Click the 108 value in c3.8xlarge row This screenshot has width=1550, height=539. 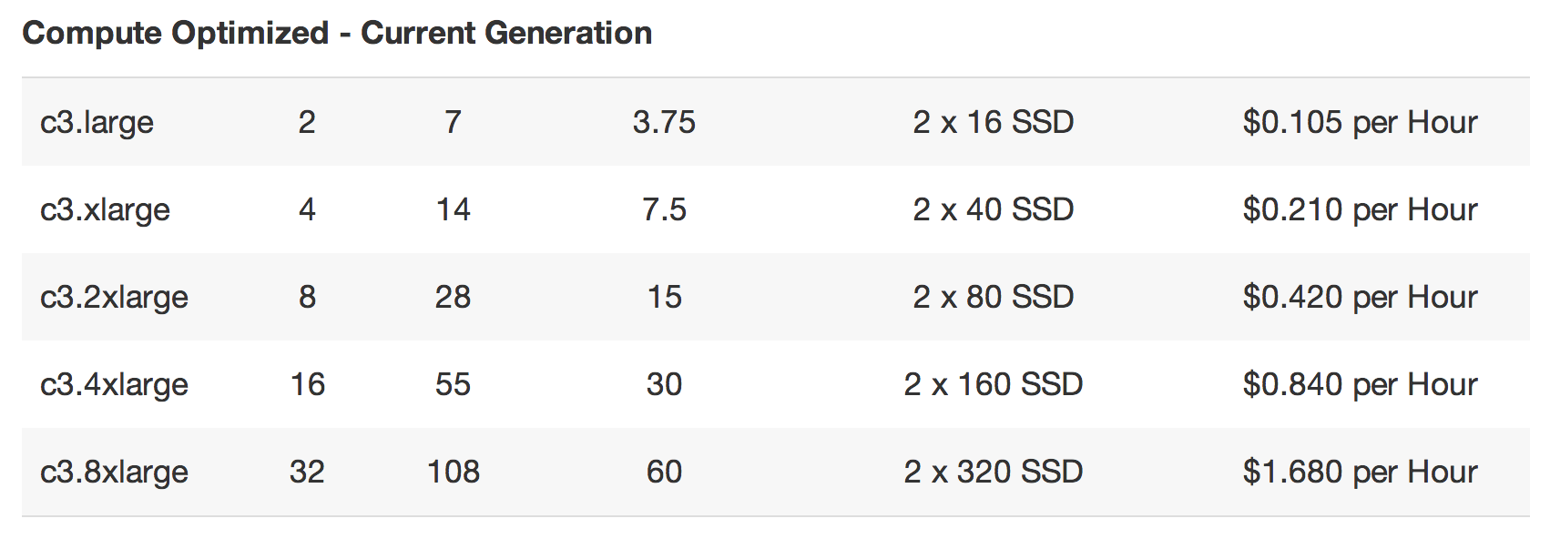click(454, 472)
